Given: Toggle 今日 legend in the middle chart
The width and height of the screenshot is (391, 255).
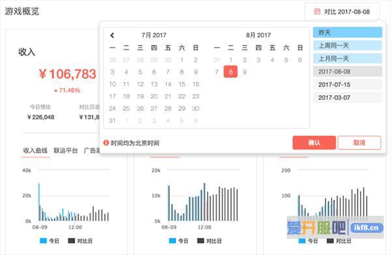Looking at the screenshot, I should pos(179,241).
